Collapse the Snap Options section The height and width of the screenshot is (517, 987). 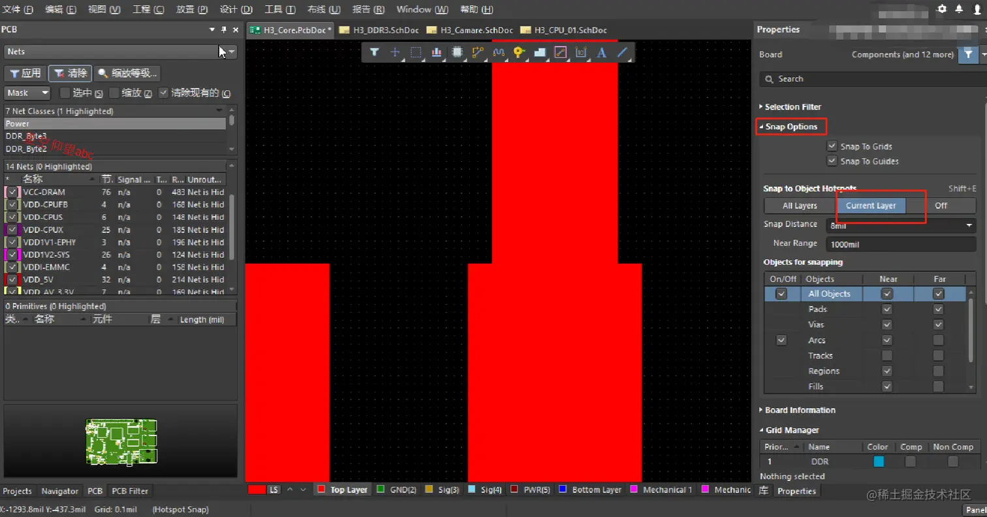(x=790, y=126)
